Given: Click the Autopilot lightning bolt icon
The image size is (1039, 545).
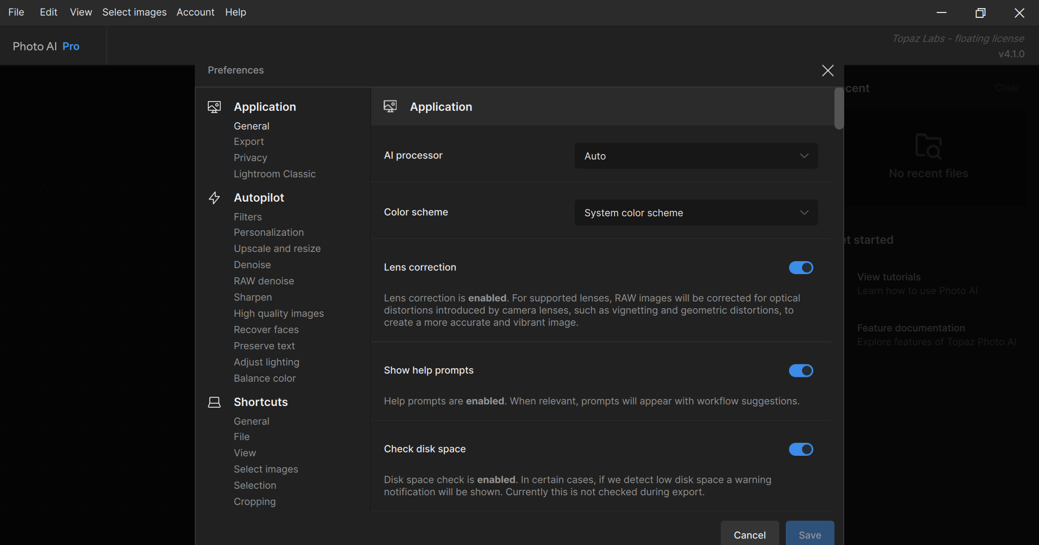Looking at the screenshot, I should pyautogui.click(x=214, y=198).
